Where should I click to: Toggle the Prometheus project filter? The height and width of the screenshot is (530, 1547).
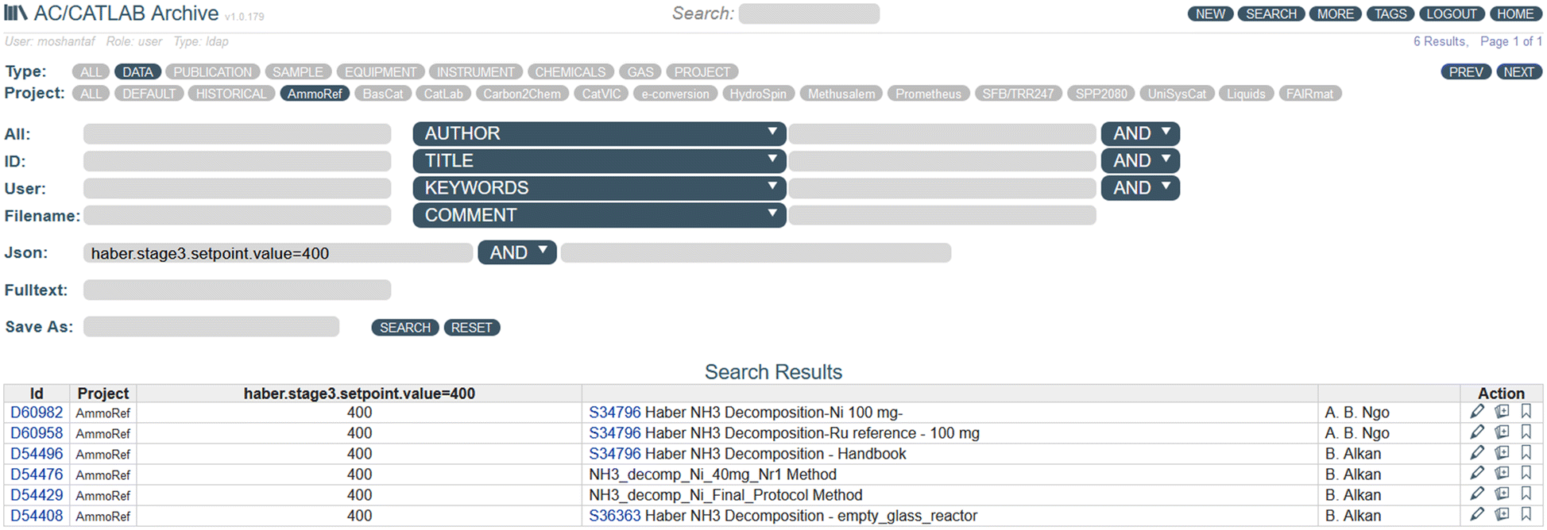tap(929, 94)
